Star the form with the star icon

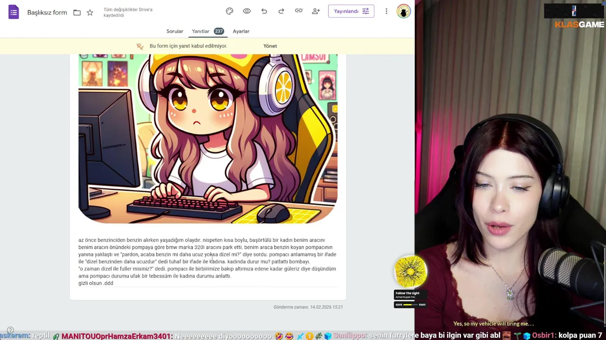point(90,13)
